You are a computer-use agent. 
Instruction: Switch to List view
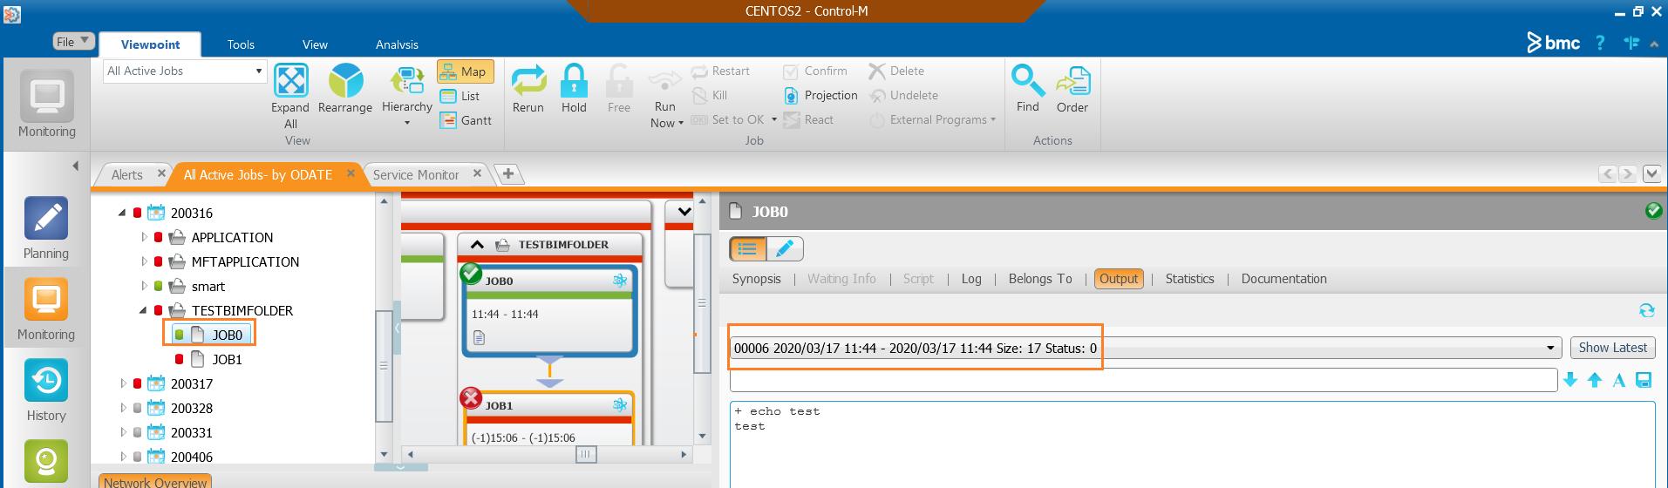[460, 96]
